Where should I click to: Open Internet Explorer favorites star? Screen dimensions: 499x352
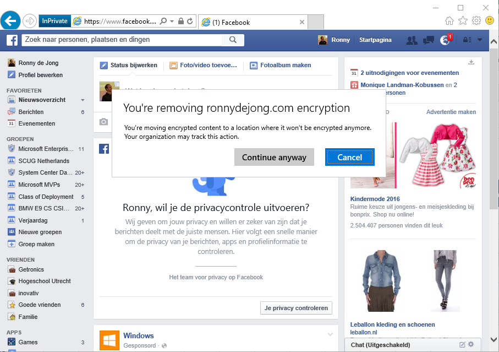click(x=463, y=21)
